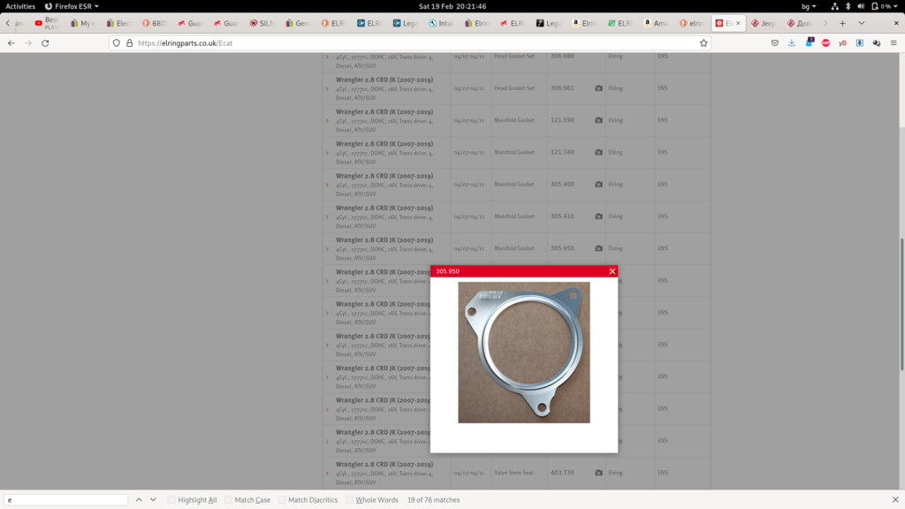This screenshot has width=905, height=509.
Task: Go back to the previous page
Action: 11,43
